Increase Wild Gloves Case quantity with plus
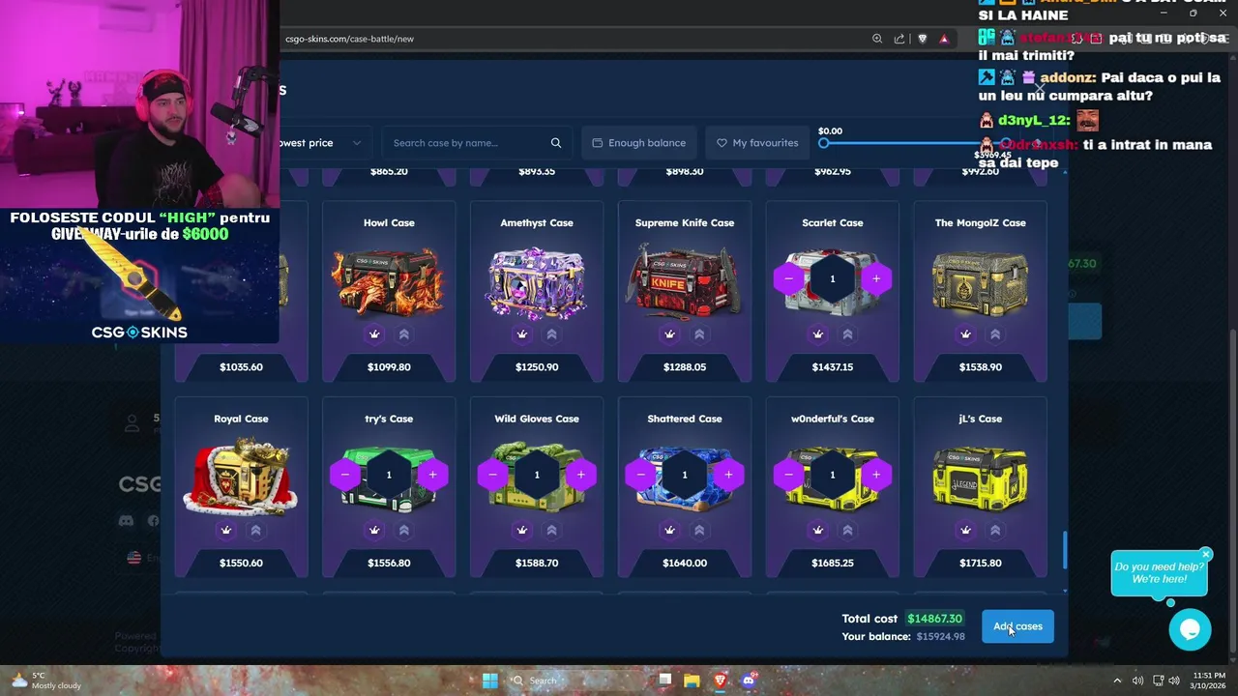Screen dimensions: 1238x696 pos(580,475)
